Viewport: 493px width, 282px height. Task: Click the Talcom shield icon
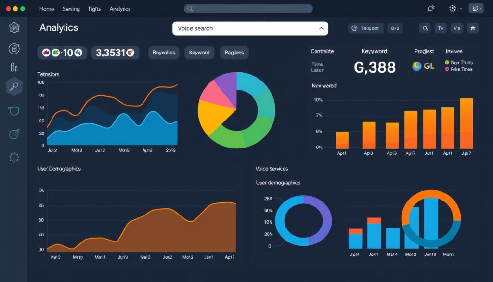(355, 28)
